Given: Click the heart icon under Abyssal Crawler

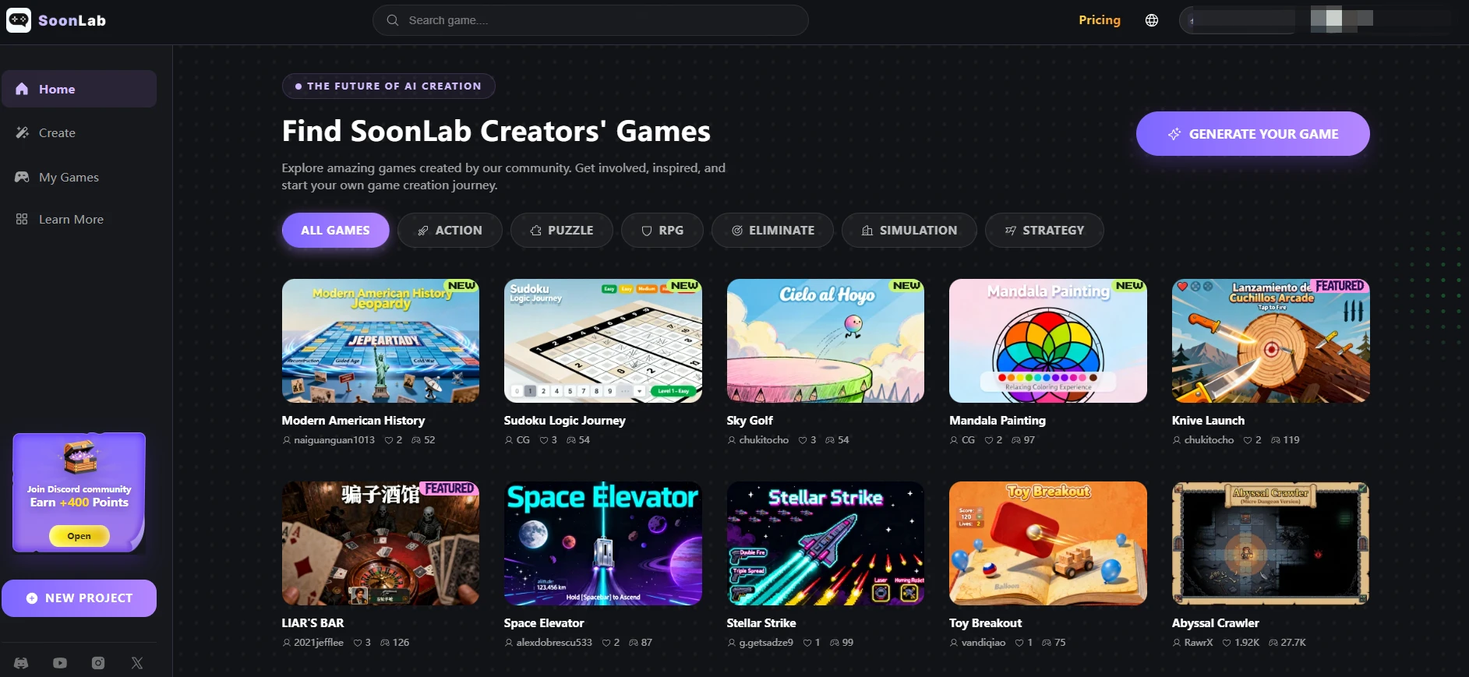Looking at the screenshot, I should [1227, 643].
